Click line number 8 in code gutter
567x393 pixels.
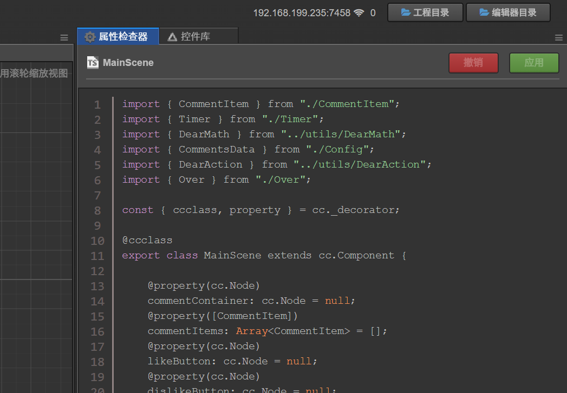point(97,210)
